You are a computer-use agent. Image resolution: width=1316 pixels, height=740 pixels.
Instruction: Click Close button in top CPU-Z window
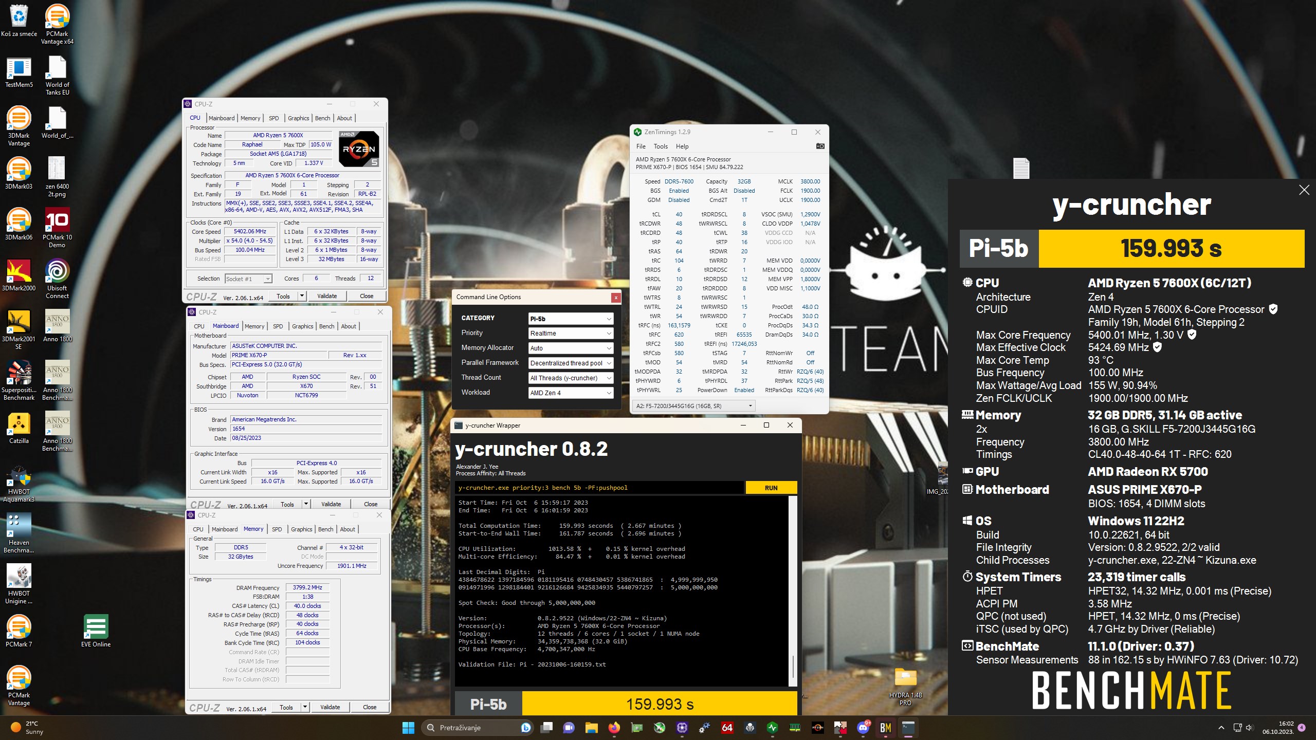(367, 296)
